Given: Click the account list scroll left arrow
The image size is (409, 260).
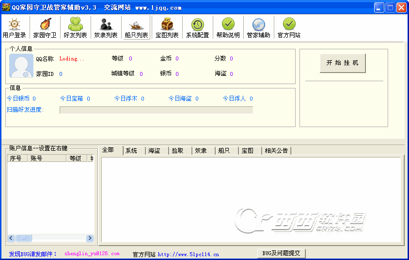Looking at the screenshot, I should (11, 238).
